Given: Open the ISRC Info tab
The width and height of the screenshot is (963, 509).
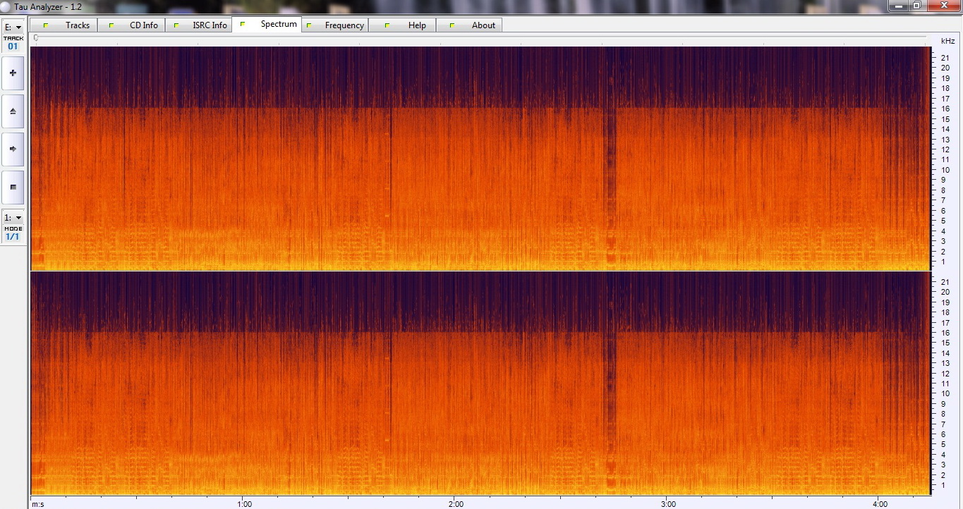Looking at the screenshot, I should (198, 25).
